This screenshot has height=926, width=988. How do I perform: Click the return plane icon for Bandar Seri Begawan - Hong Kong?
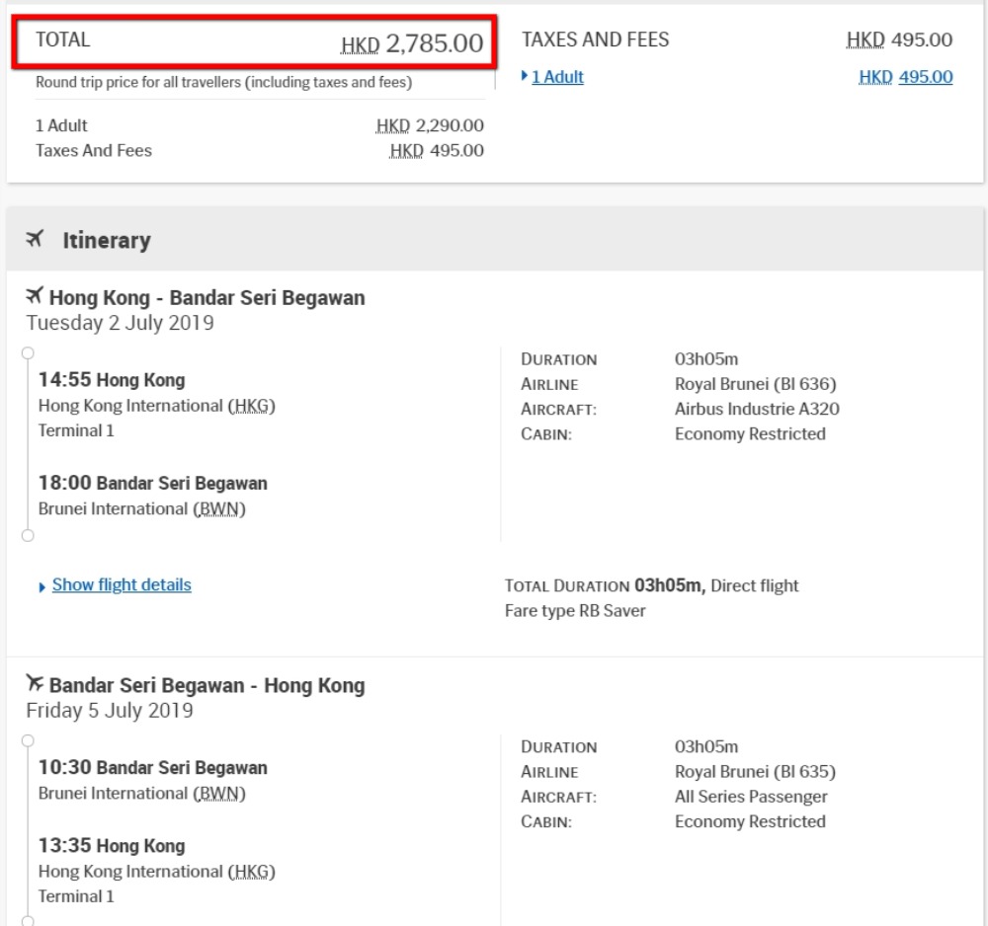pyautogui.click(x=36, y=684)
